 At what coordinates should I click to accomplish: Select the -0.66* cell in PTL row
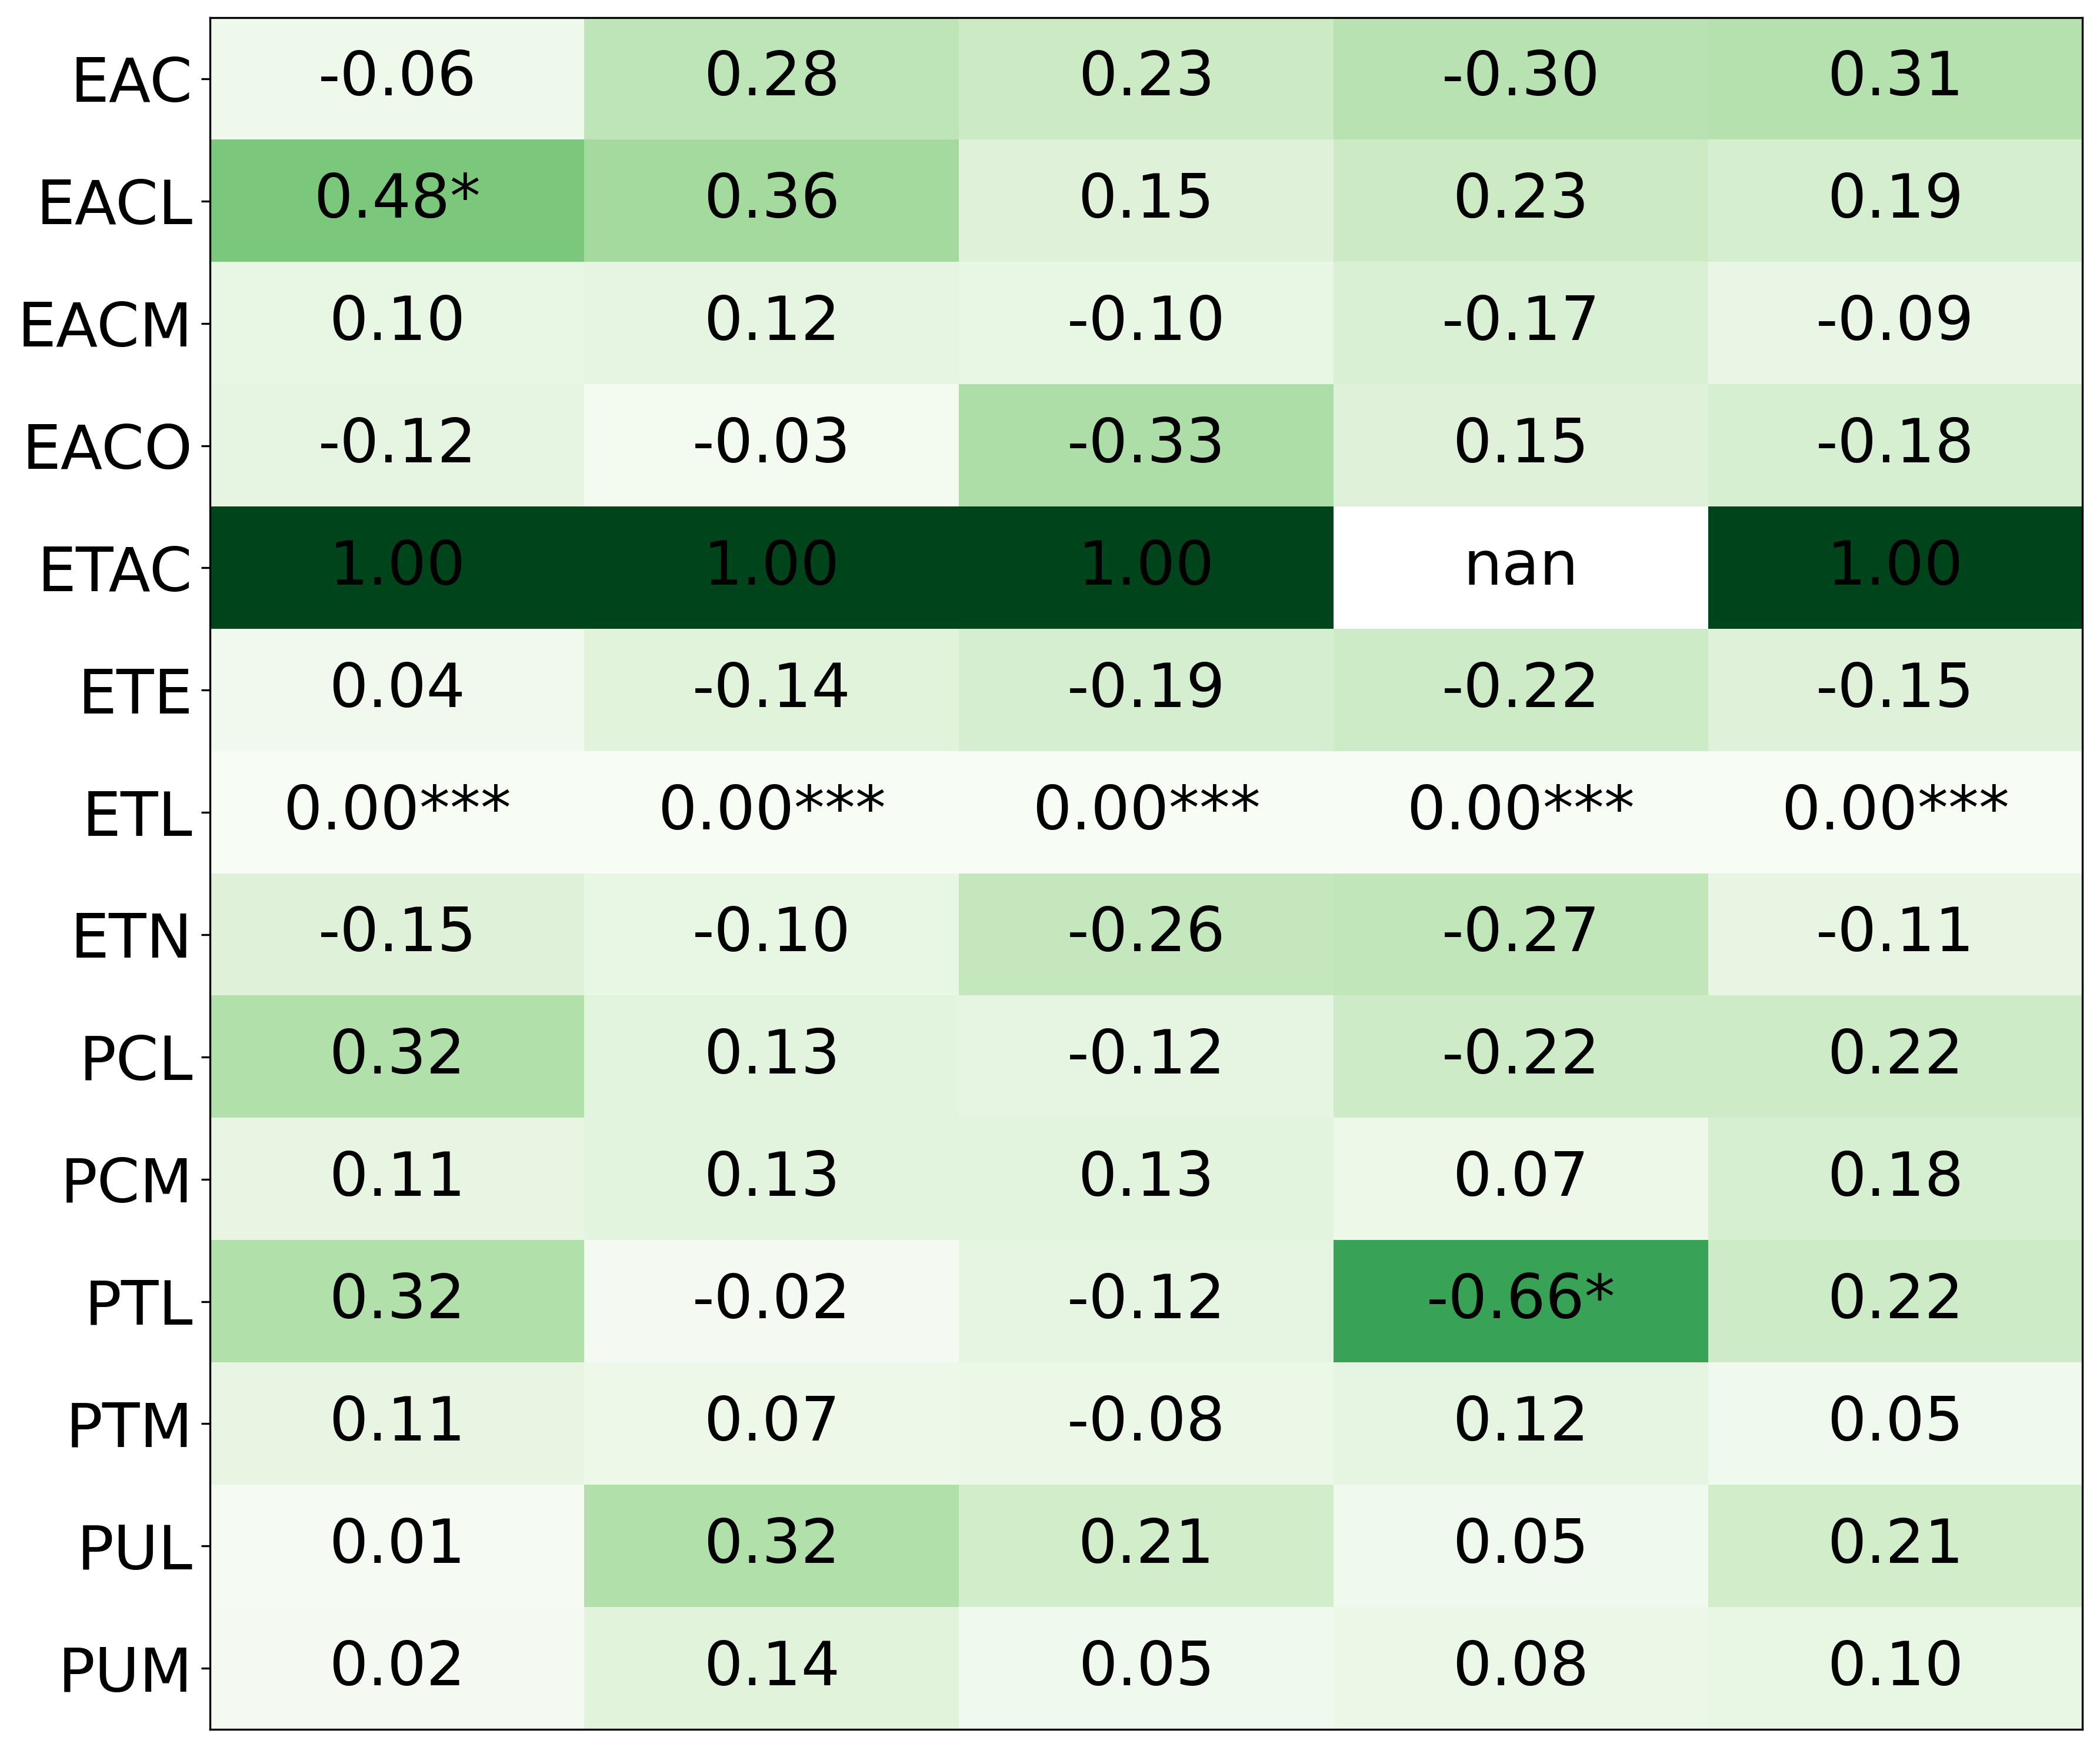[1520, 1300]
